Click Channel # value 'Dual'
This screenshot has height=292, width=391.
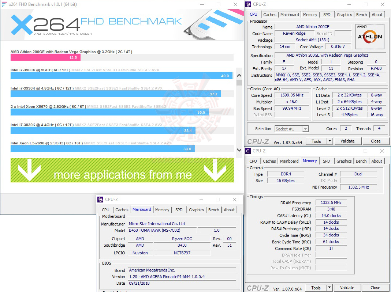[358, 174]
